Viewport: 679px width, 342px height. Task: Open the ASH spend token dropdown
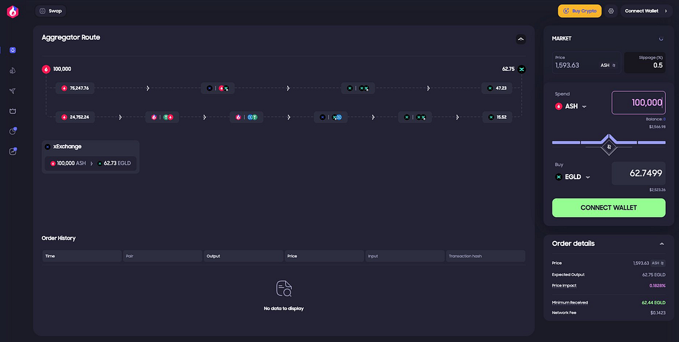(x=571, y=107)
